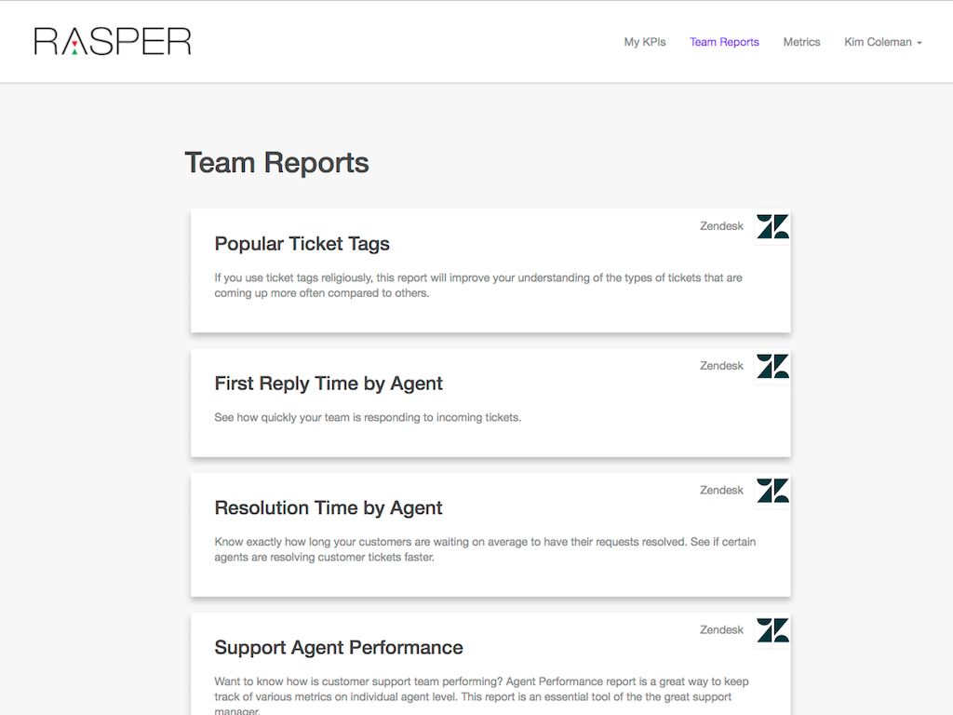Click the Zendesk icon on First Reply Time card
Screen dimensions: 953x715
coord(772,366)
